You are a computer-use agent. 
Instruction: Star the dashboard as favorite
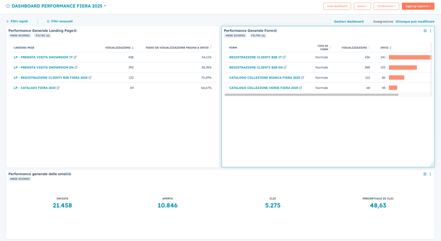8,6
